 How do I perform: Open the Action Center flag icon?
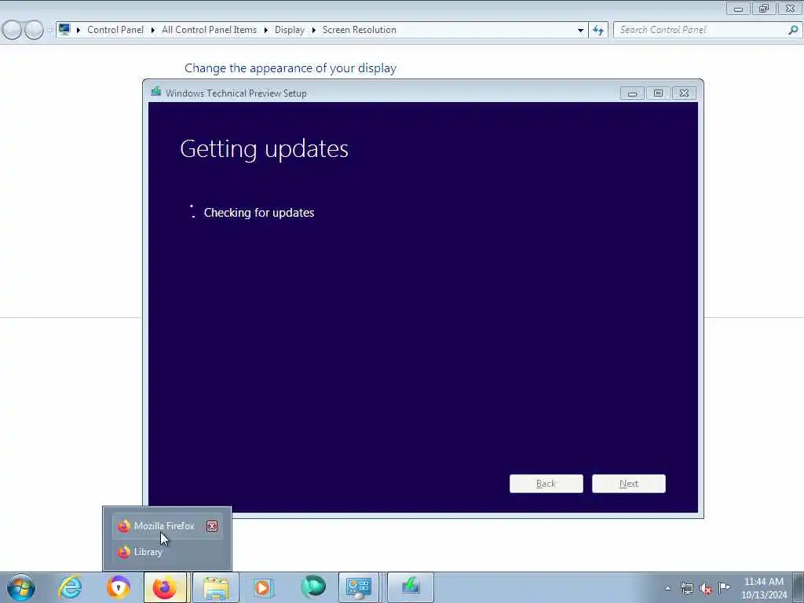tap(725, 587)
